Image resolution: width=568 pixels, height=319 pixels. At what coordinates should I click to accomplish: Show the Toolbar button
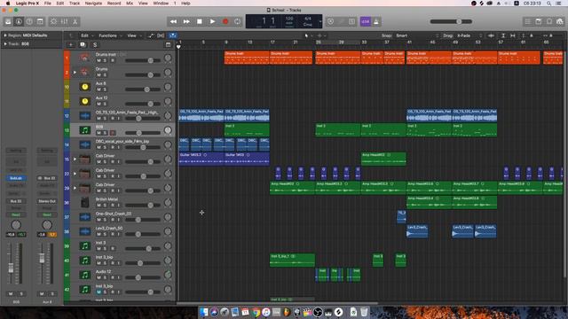coord(40,21)
